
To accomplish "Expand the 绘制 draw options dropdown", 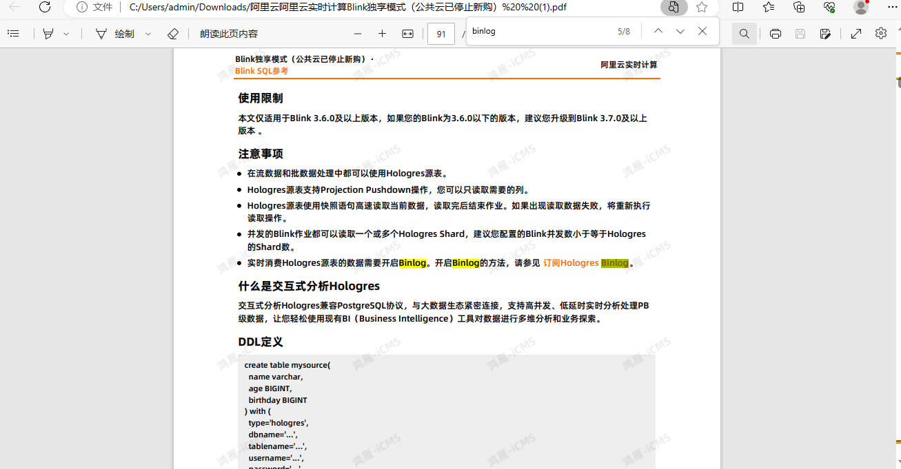I will [148, 34].
